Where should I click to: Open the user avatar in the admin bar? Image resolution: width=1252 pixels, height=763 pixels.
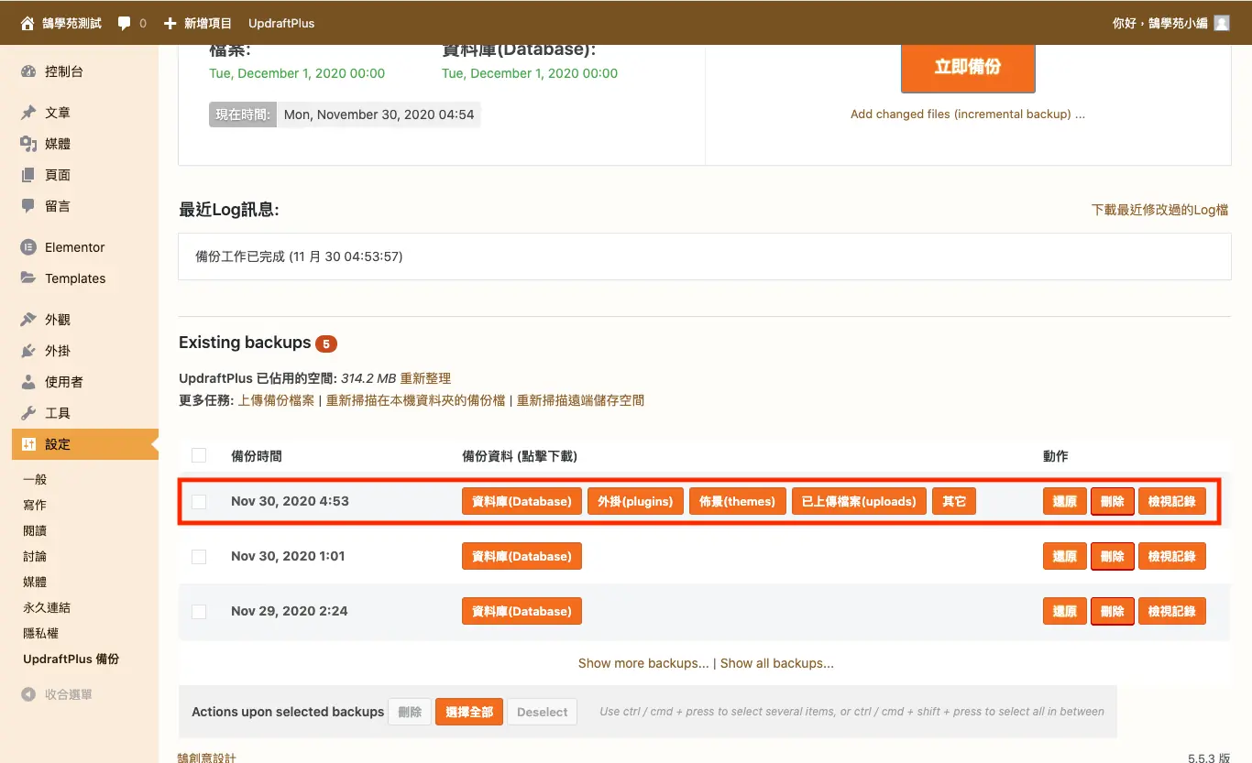tap(1222, 23)
